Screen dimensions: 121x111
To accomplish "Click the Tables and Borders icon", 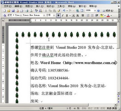I will click(x=82, y=11).
